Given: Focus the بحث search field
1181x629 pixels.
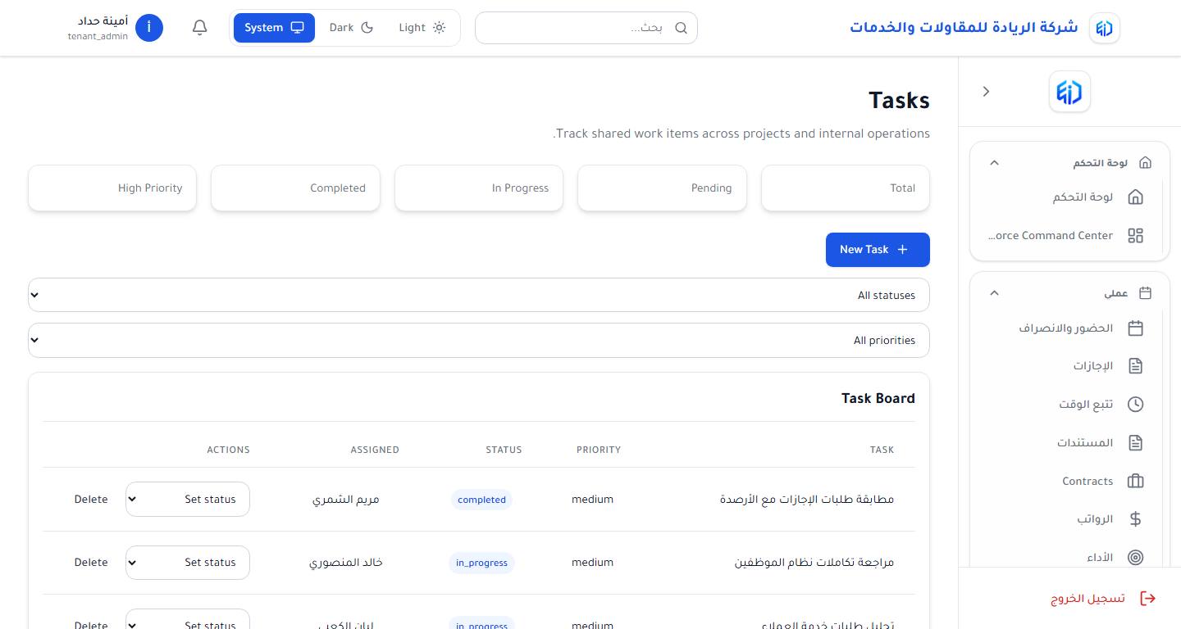Looking at the screenshot, I should tap(586, 28).
